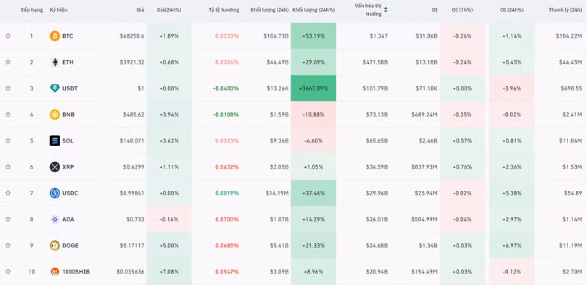The width and height of the screenshot is (587, 285).
Task: Star the SOL row
Action: click(8, 141)
